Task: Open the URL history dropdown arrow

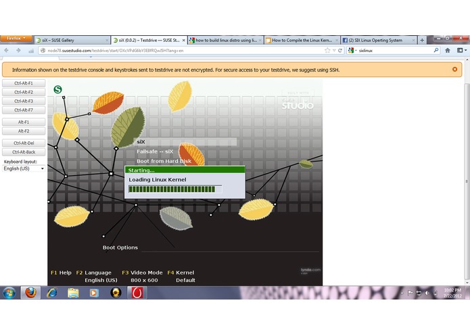Action: tap(334, 51)
